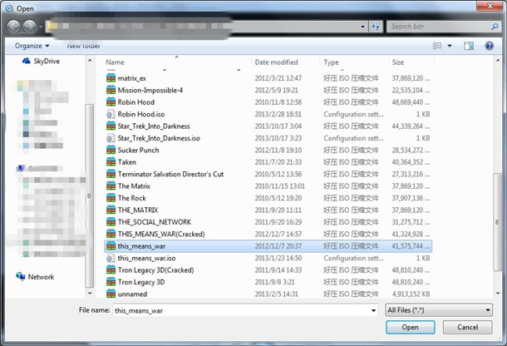Click the Open button
Viewport: 507px width, 346px height.
click(410, 327)
